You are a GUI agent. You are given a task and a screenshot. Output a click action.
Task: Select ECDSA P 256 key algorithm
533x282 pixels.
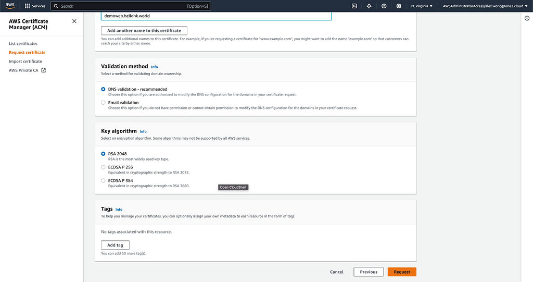pos(103,167)
